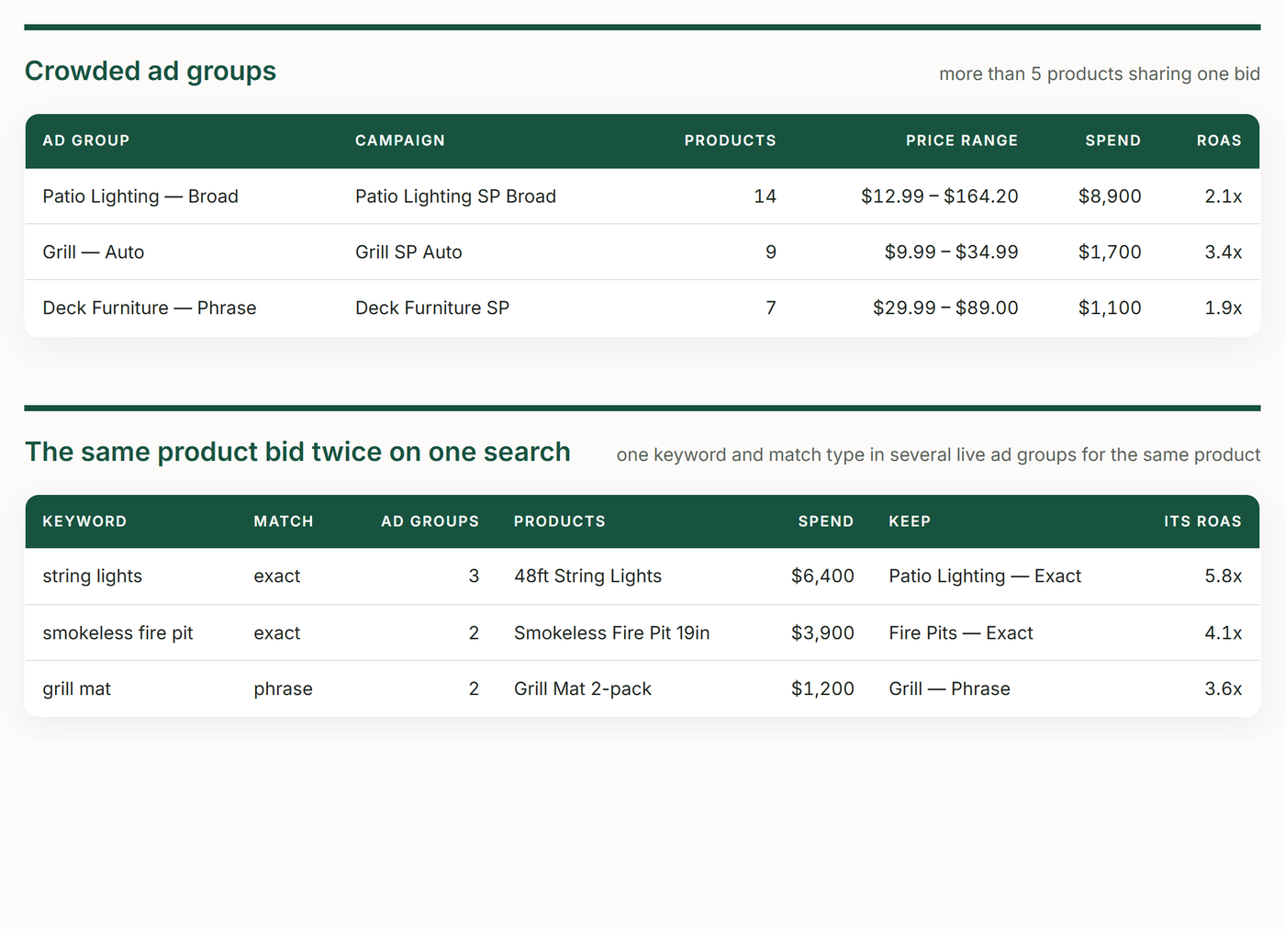The height and width of the screenshot is (929, 1285).
Task: Click the ROAS value 1.9x
Action: 1223,308
